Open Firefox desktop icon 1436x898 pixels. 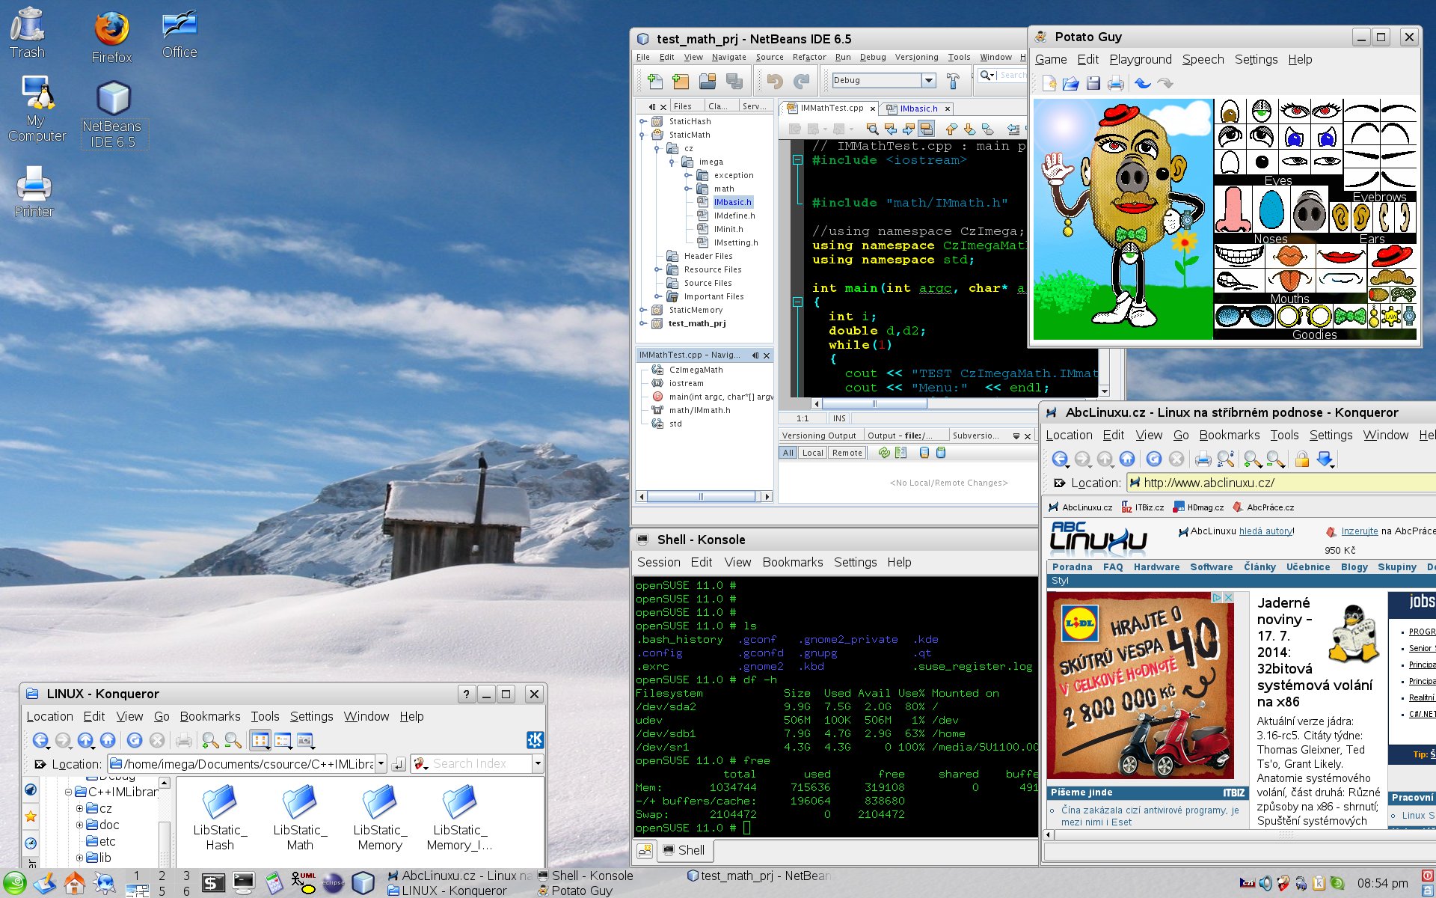coord(111,36)
